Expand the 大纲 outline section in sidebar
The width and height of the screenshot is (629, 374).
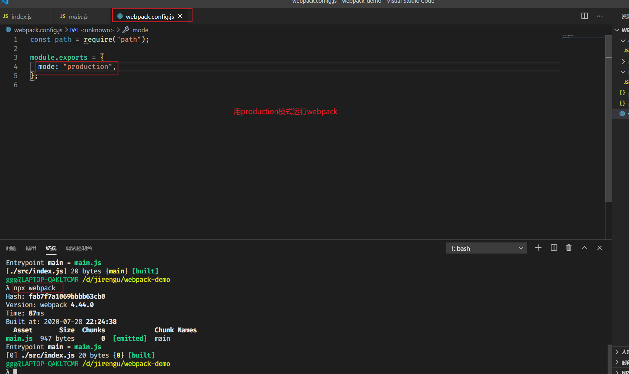(621, 352)
